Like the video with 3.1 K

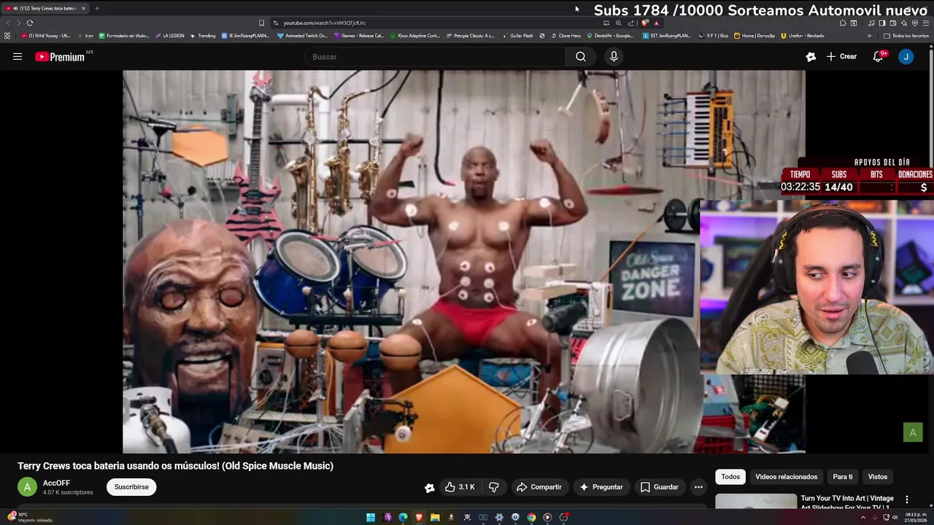[x=460, y=487]
